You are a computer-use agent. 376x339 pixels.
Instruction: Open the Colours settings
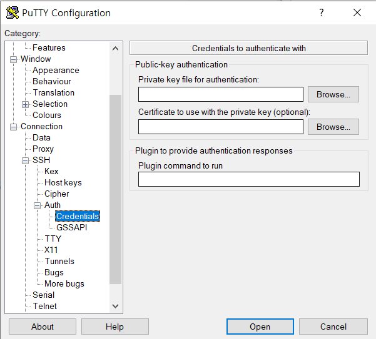(x=47, y=115)
